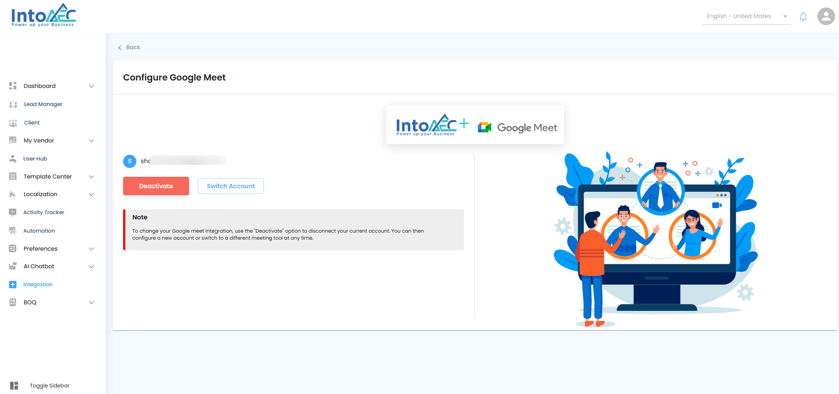Click the Template Center icon
839x394 pixels.
click(13, 176)
